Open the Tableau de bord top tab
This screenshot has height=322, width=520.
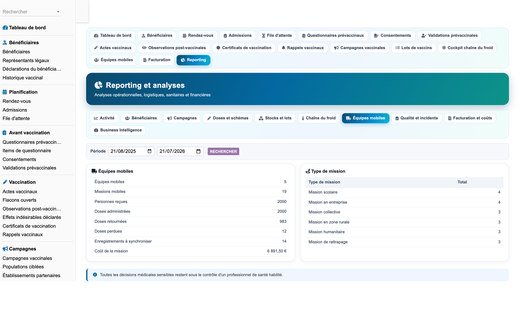[x=112, y=36]
